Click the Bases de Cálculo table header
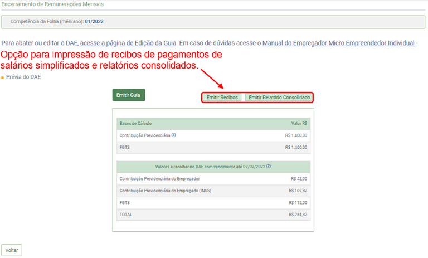428x258 pixels. [135, 123]
